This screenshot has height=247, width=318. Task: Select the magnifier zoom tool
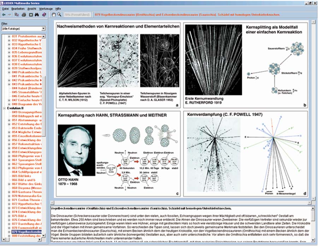[59, 15]
